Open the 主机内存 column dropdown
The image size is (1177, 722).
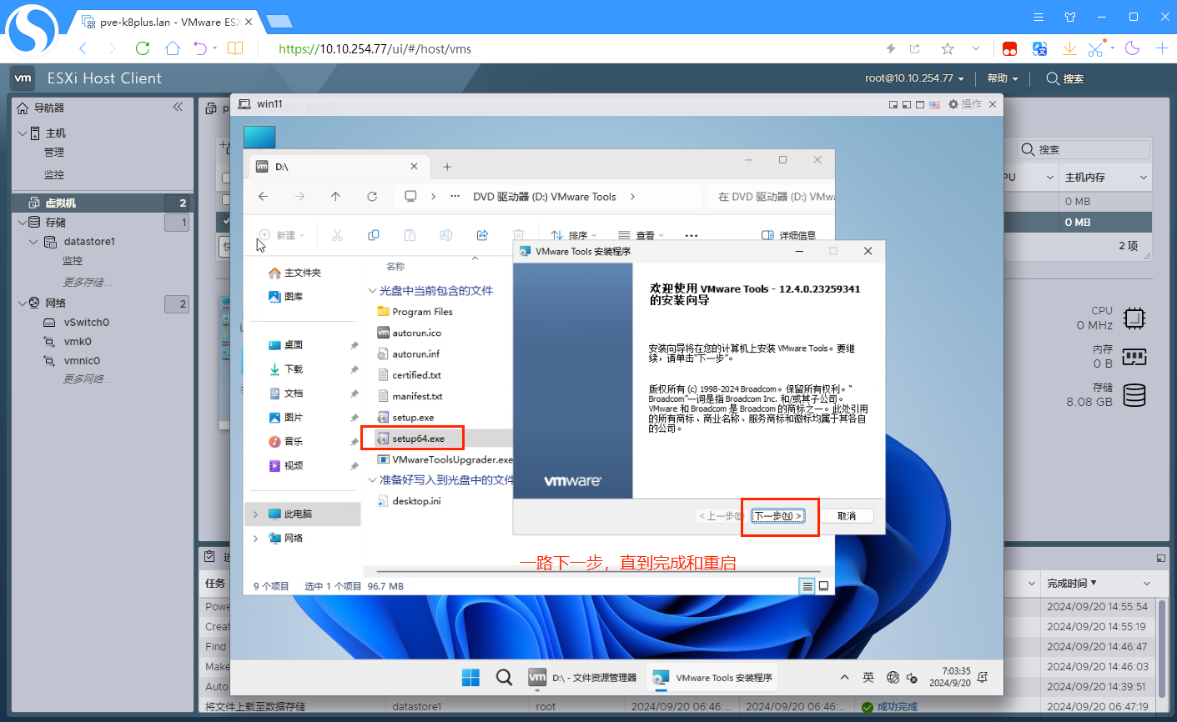click(1144, 178)
